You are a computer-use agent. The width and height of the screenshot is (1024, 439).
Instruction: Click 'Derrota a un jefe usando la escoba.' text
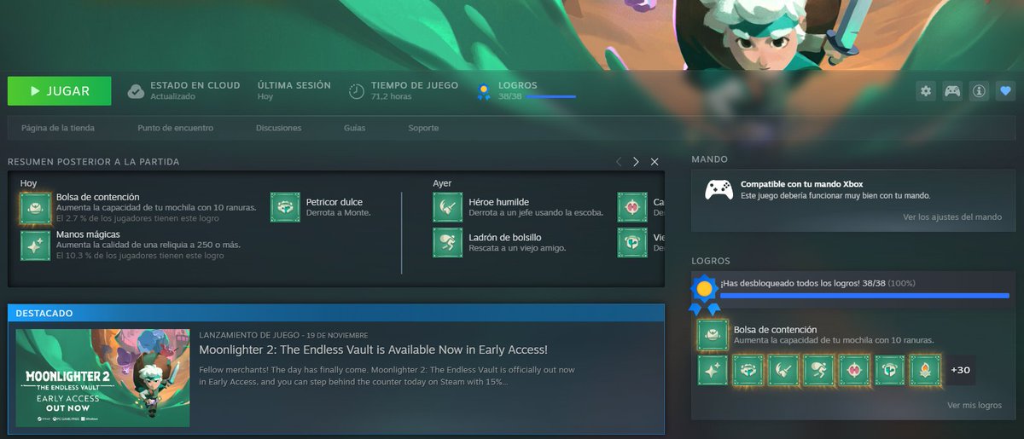pyautogui.click(x=536, y=212)
